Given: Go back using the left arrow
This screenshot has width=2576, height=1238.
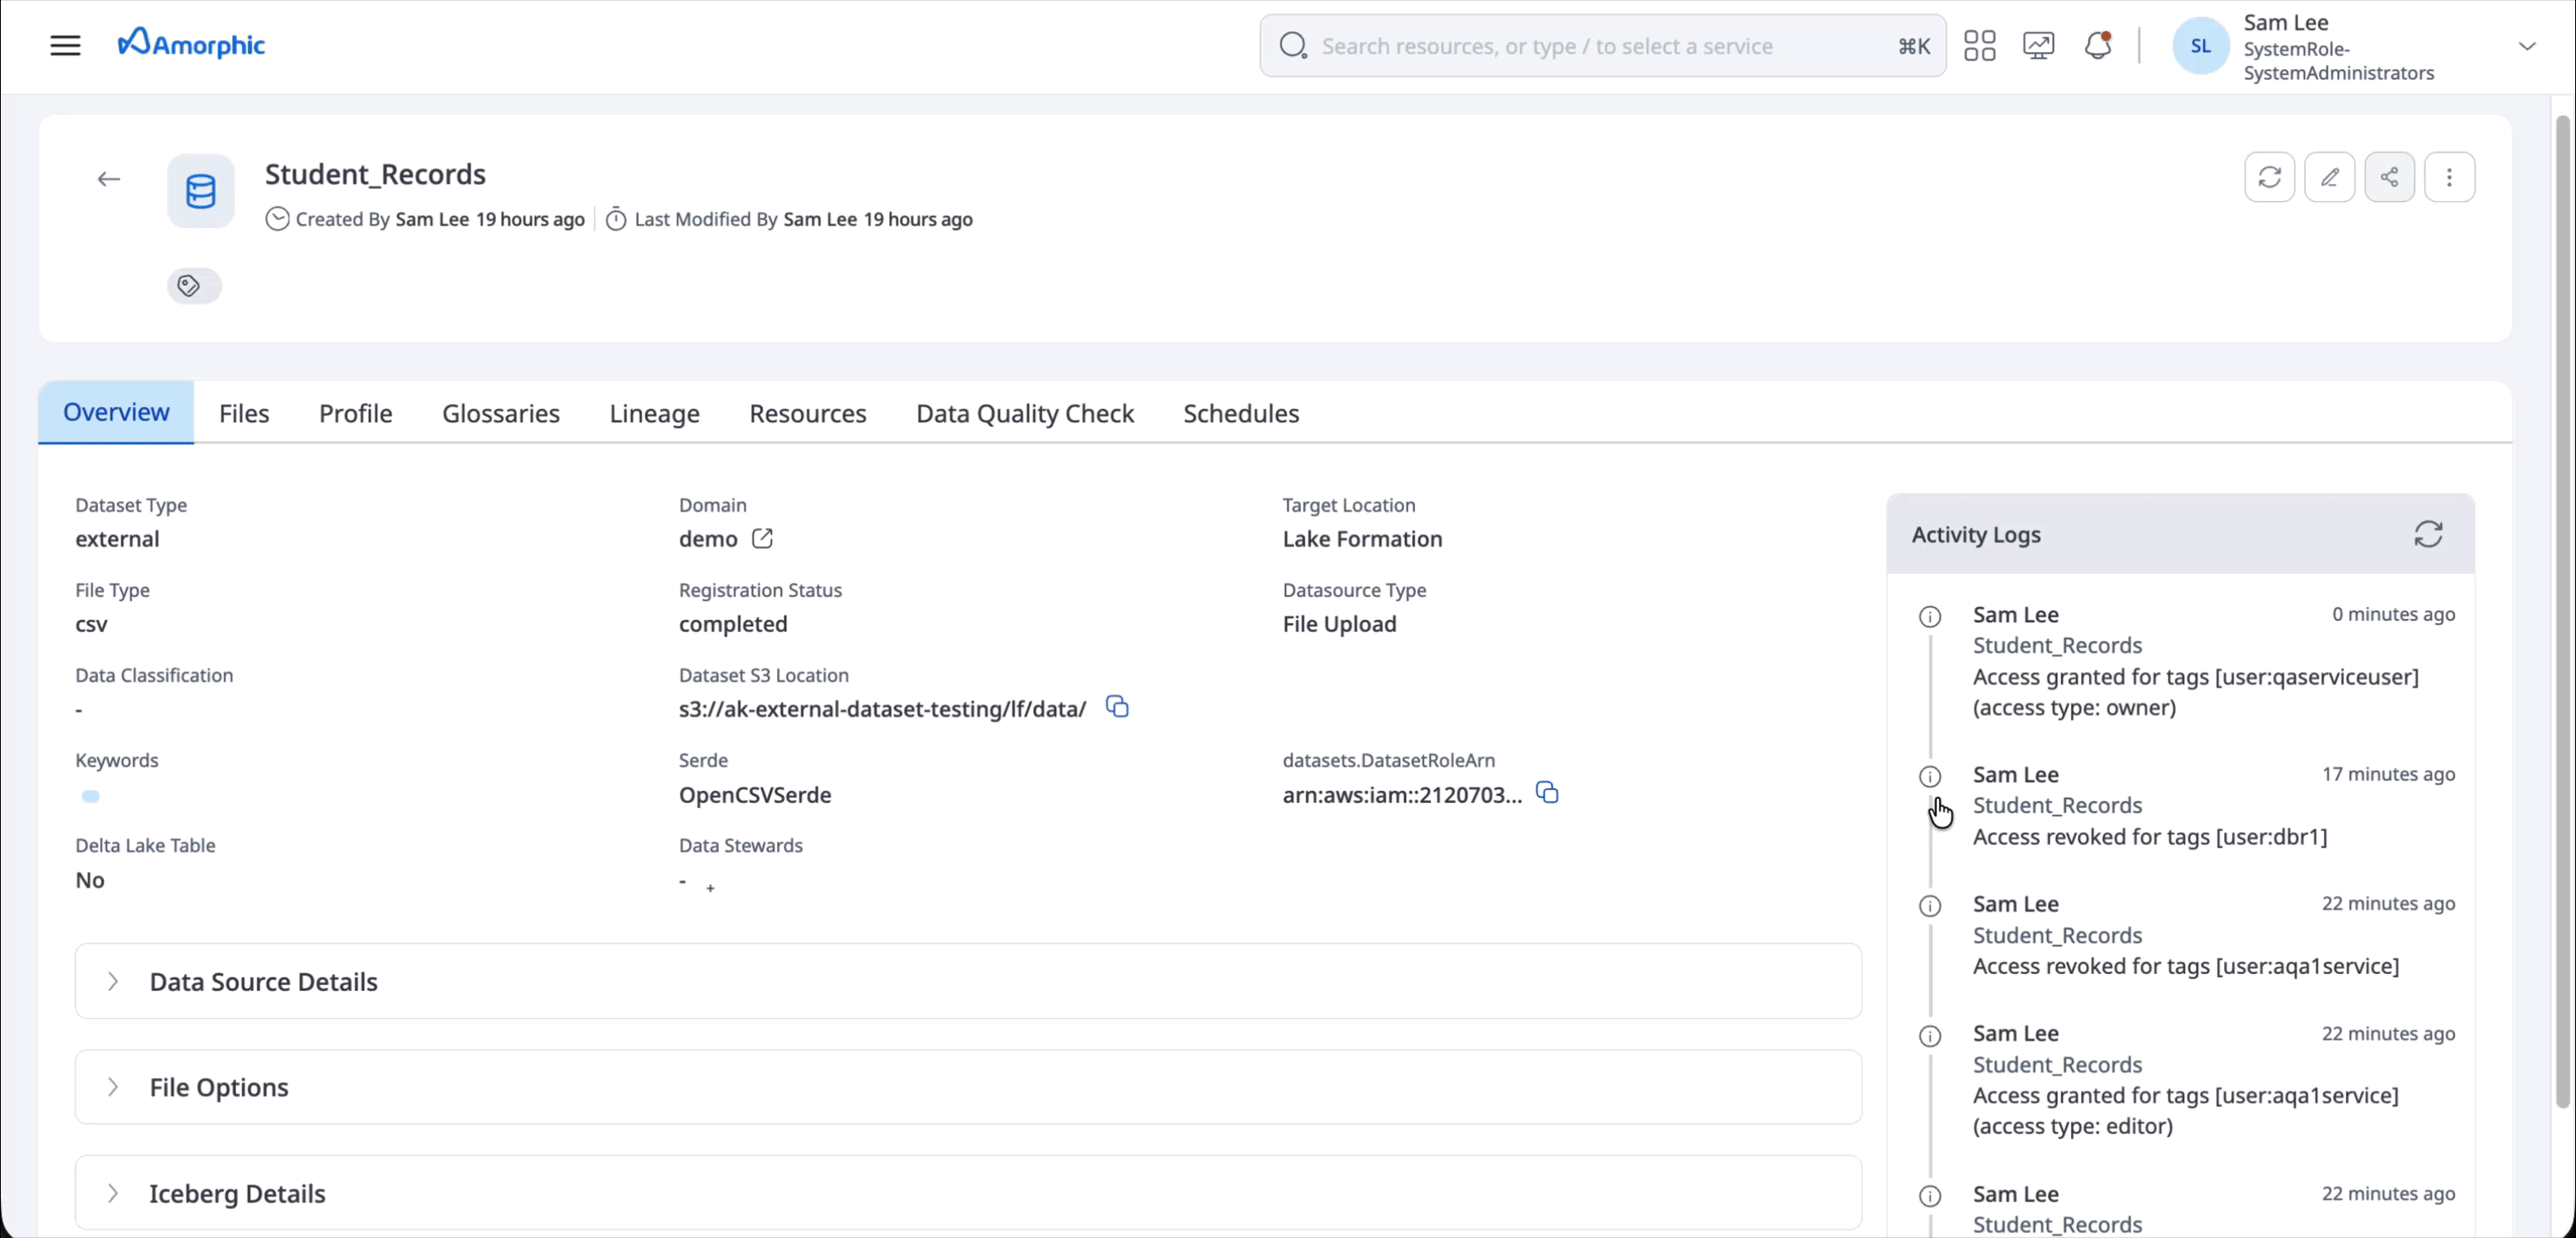Looking at the screenshot, I should [x=109, y=179].
